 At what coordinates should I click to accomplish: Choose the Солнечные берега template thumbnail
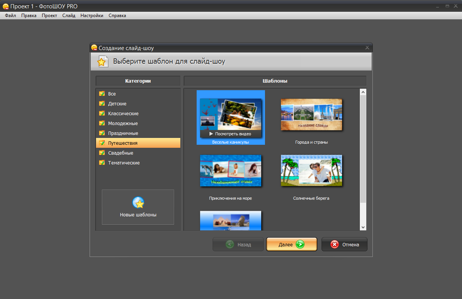[x=311, y=171]
